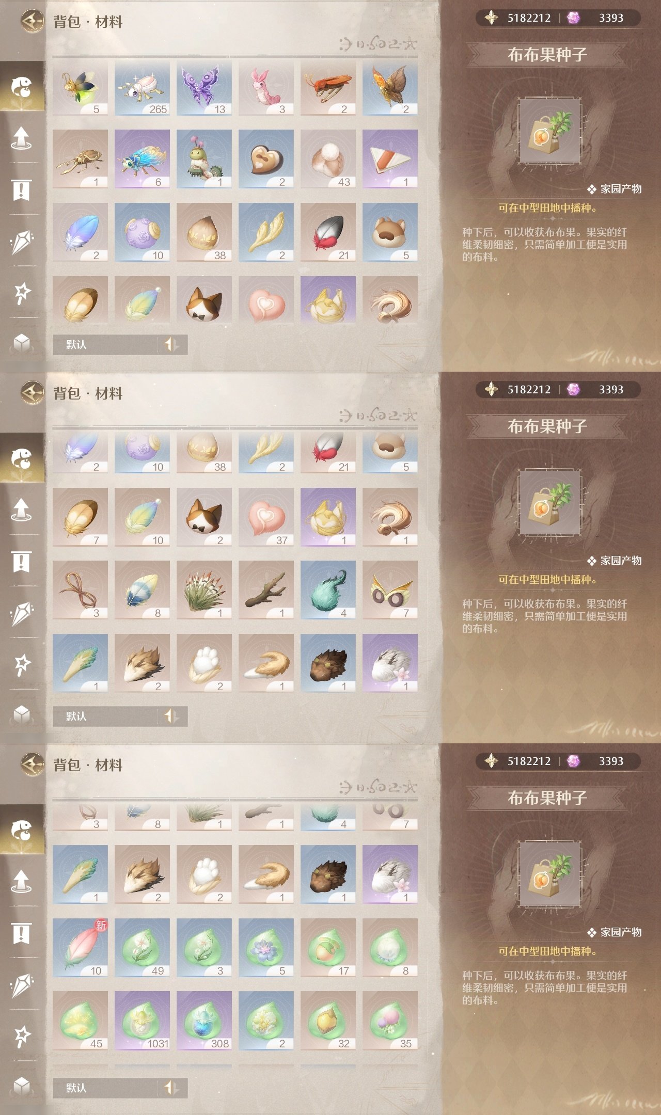Open the top 默认 sort dropdown

tap(120, 344)
